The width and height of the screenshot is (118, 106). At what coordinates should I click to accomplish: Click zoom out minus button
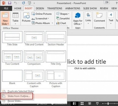click(x=103, y=103)
